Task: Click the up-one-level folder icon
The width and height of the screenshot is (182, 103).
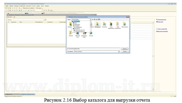Action: tap(95, 19)
